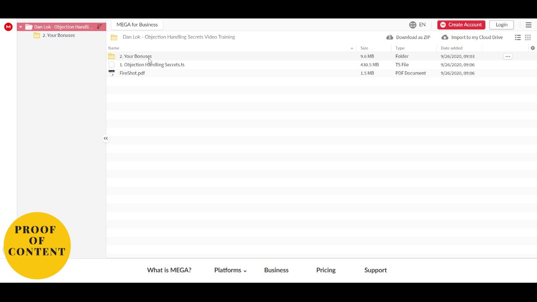Click the Dan Lok breadcrumb path text
The width and height of the screenshot is (537, 302).
[179, 37]
